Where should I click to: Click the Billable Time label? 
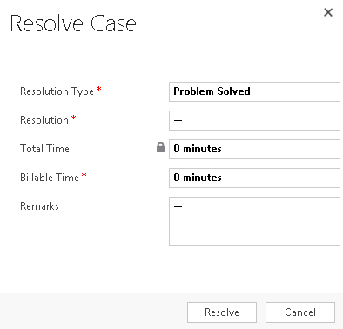[x=50, y=178]
